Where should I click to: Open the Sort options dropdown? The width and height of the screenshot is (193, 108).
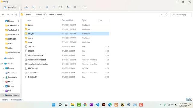tap(69, 7)
